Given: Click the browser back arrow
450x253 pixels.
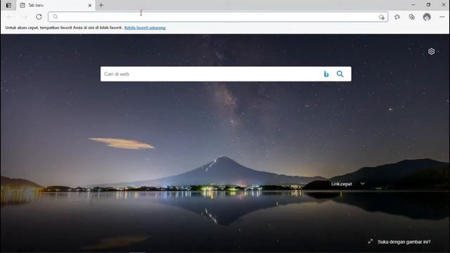Looking at the screenshot, I should click(11, 17).
